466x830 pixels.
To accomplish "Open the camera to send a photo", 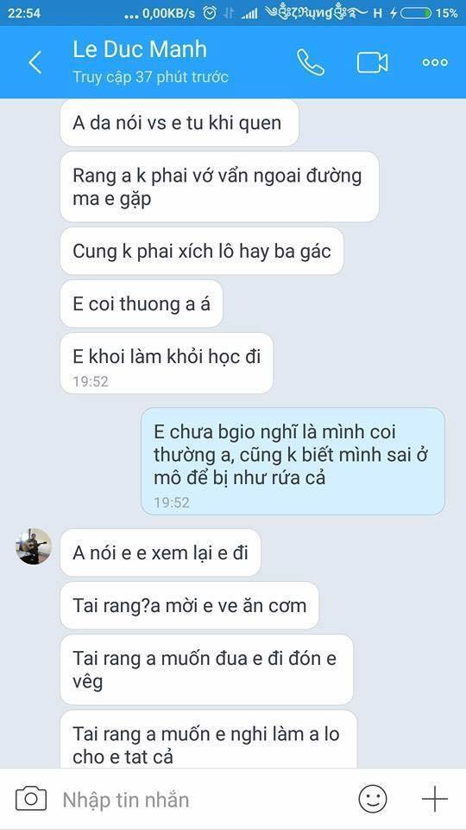I will coord(31,799).
